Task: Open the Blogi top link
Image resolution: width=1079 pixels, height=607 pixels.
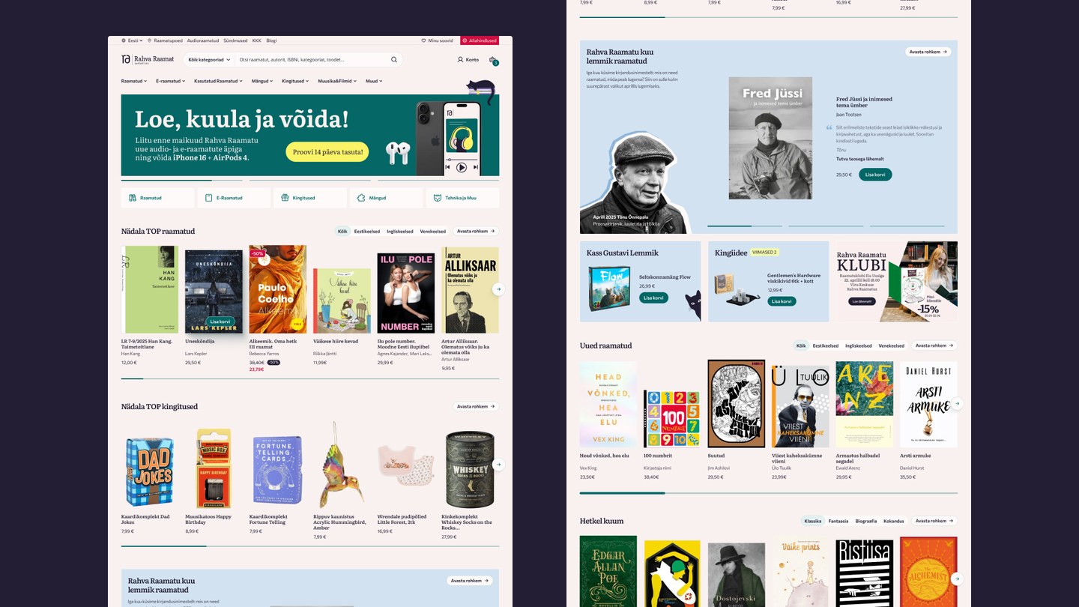Action: coord(271,40)
